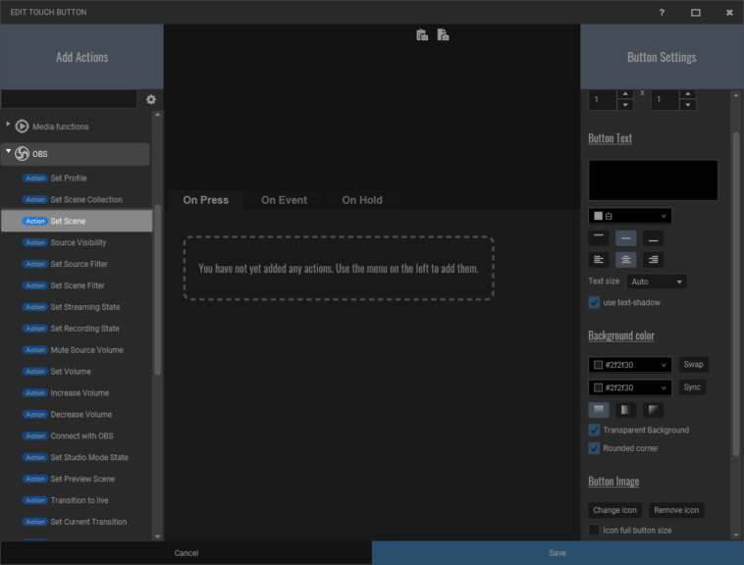Click the Cancel button
744x565 pixels.
tap(186, 553)
